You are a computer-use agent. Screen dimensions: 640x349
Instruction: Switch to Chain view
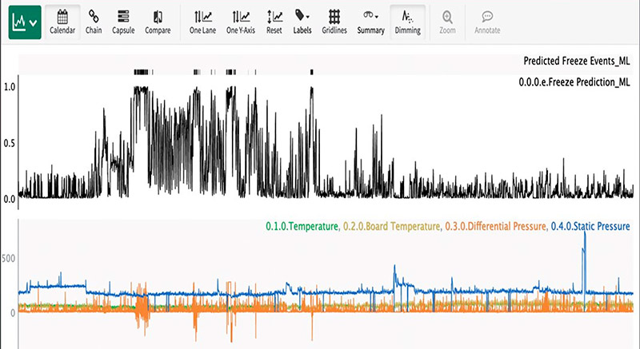pyautogui.click(x=94, y=22)
